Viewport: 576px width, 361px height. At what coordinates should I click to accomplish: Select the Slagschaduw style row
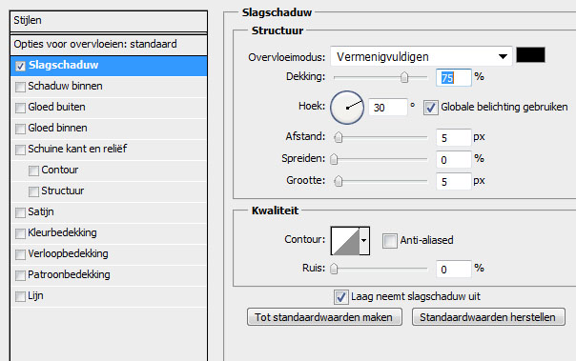click(109, 66)
